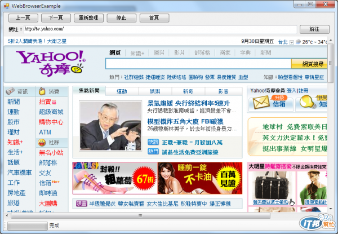Switch to the 影音 news tab
The height and width of the screenshot is (234, 338).
click(x=223, y=91)
